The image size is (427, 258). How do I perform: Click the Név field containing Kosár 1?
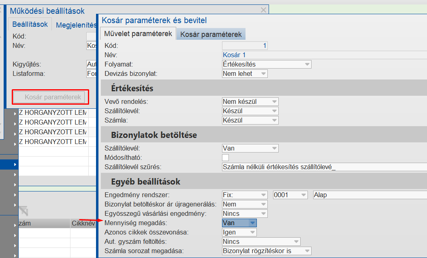click(x=325, y=55)
